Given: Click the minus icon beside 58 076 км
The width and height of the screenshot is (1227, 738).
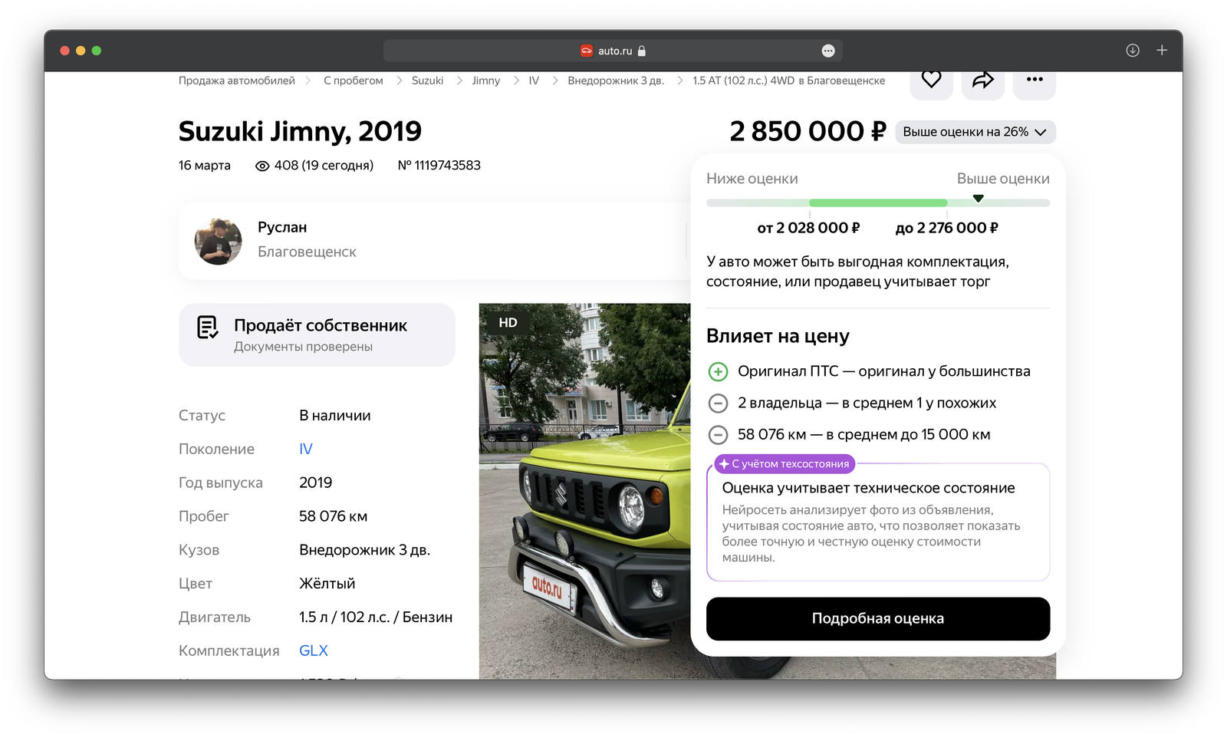Looking at the screenshot, I should click(718, 435).
